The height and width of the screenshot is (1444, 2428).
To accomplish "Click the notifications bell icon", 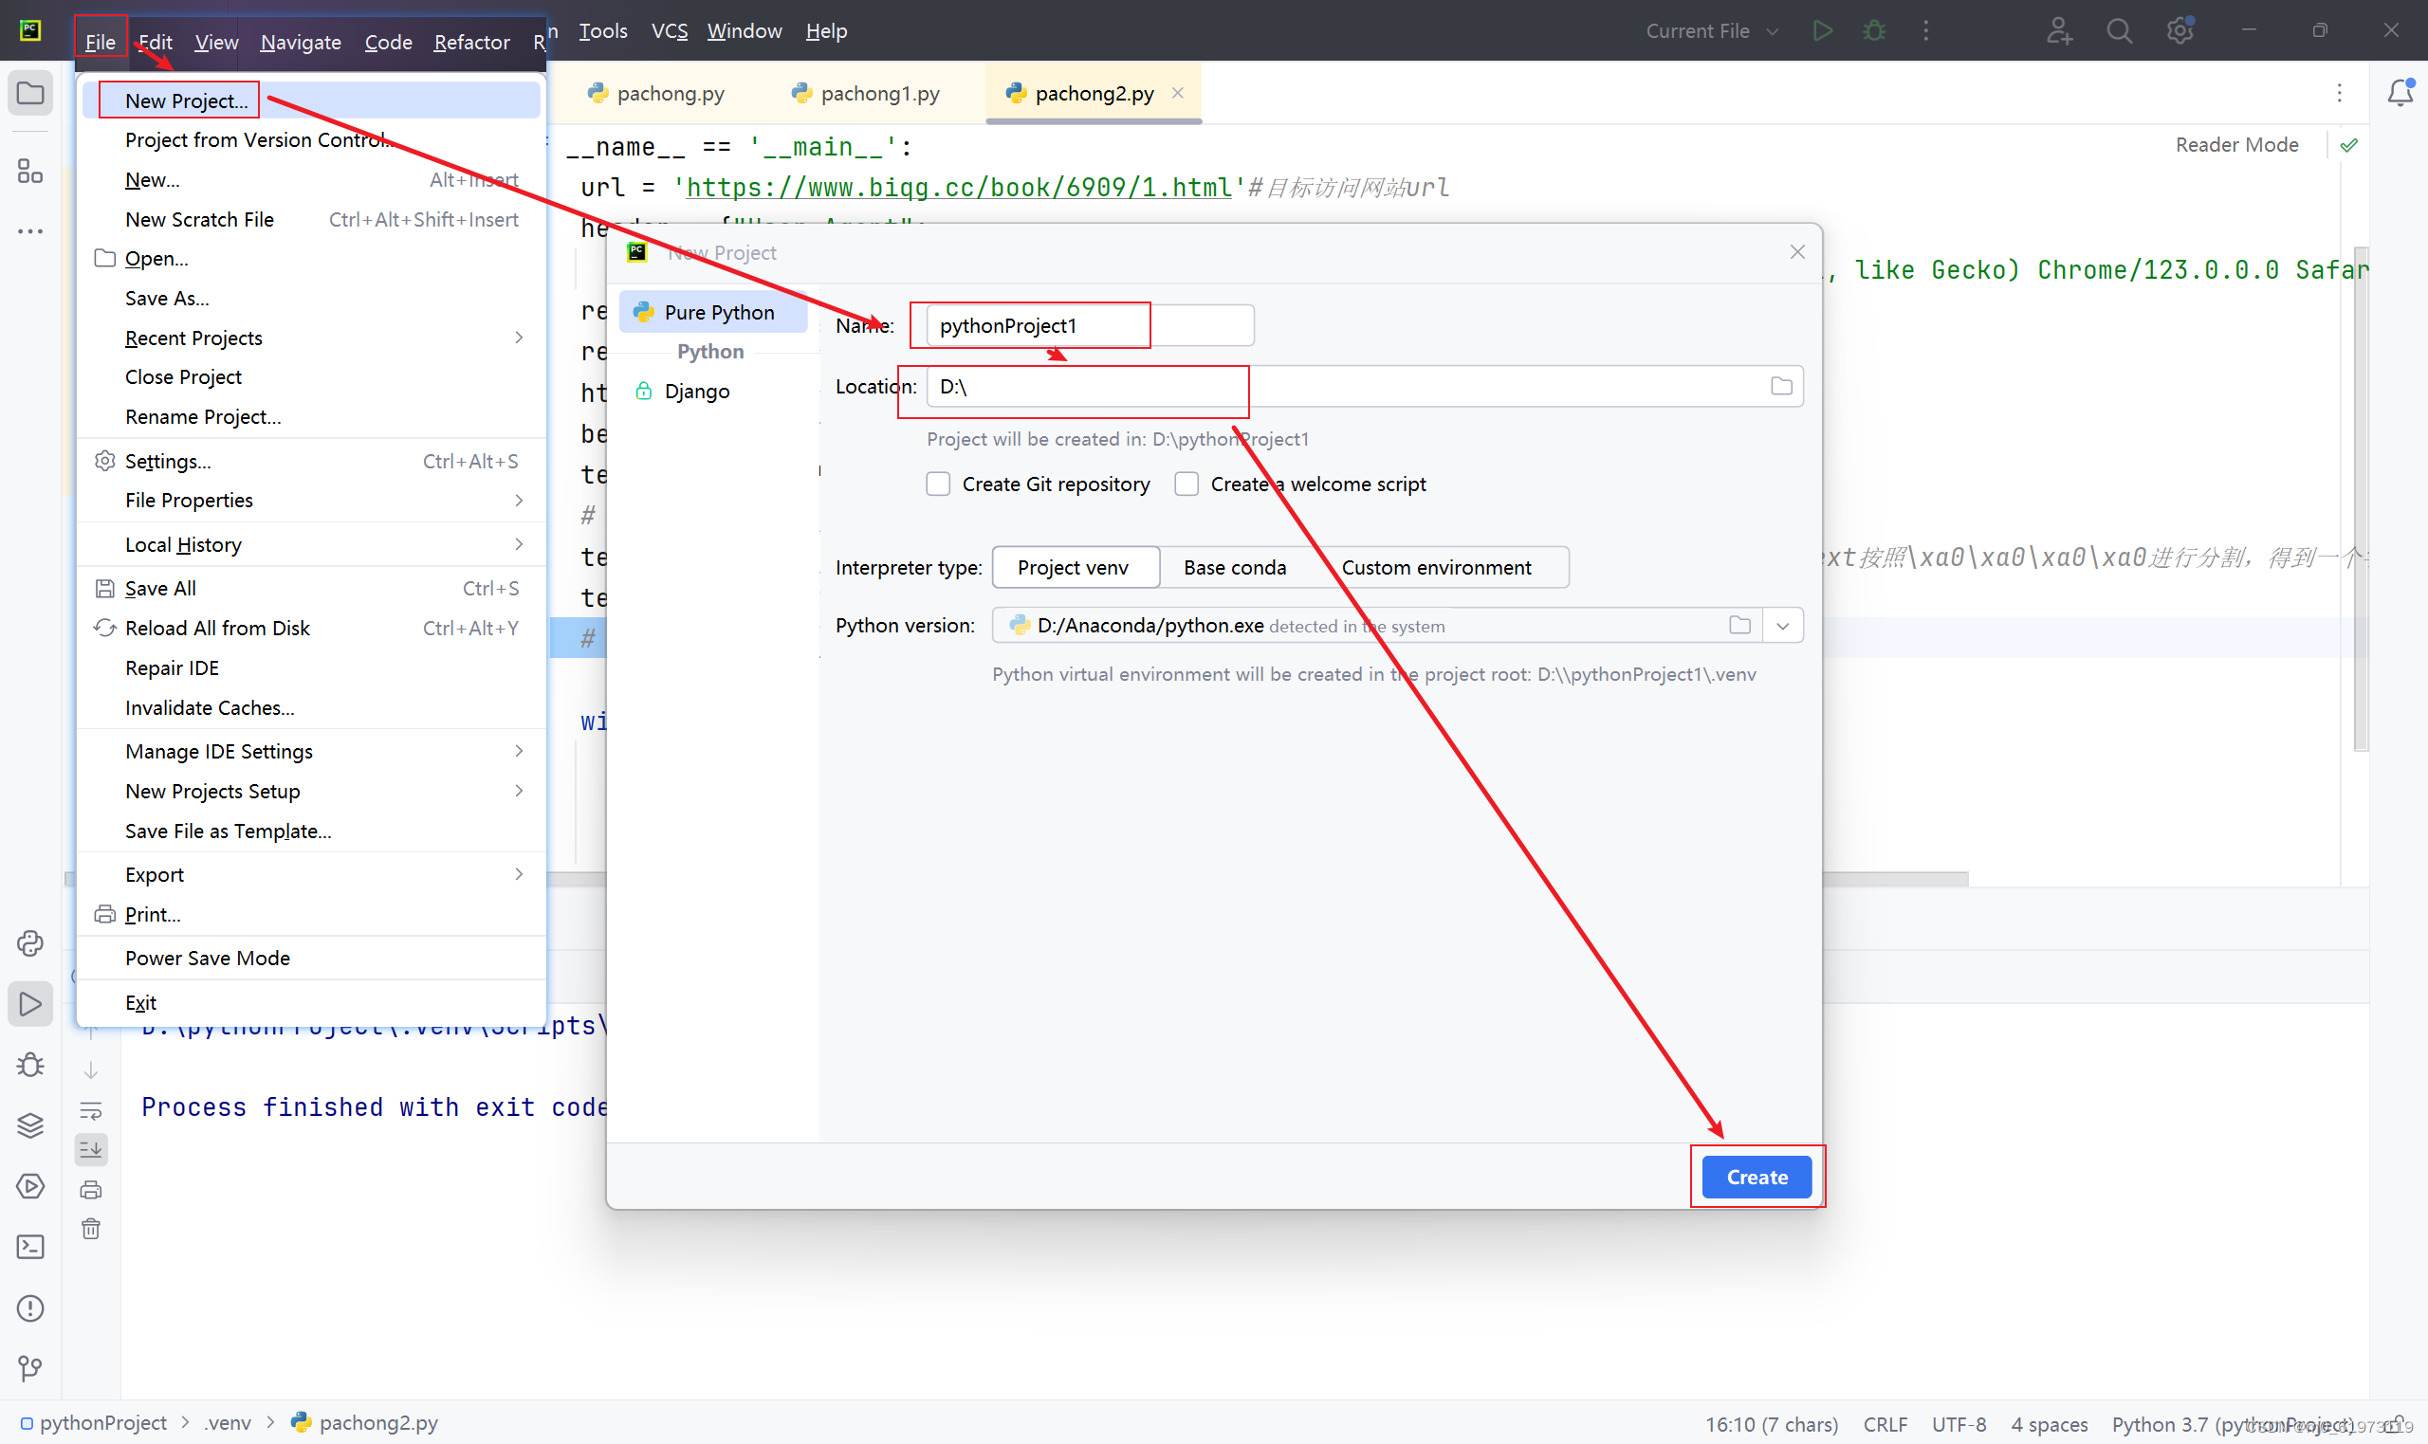I will 2400,92.
